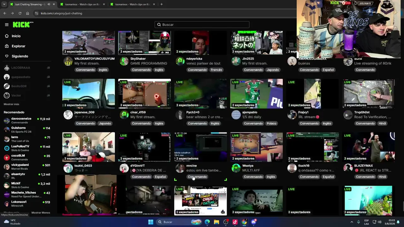Collapse recommended list with Mostrar Menos
404x227 pixels.
(41, 213)
